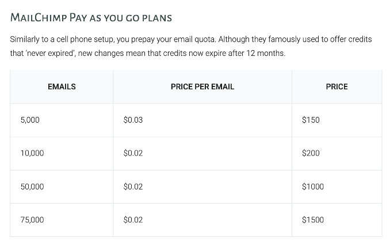Select the $1000 price cell
390x249 pixels.
pos(313,187)
